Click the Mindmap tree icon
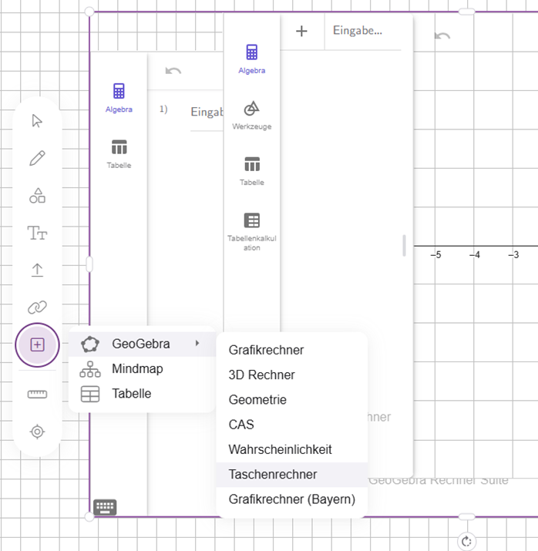 point(90,369)
